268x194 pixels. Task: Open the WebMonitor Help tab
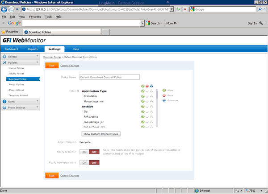click(76, 49)
